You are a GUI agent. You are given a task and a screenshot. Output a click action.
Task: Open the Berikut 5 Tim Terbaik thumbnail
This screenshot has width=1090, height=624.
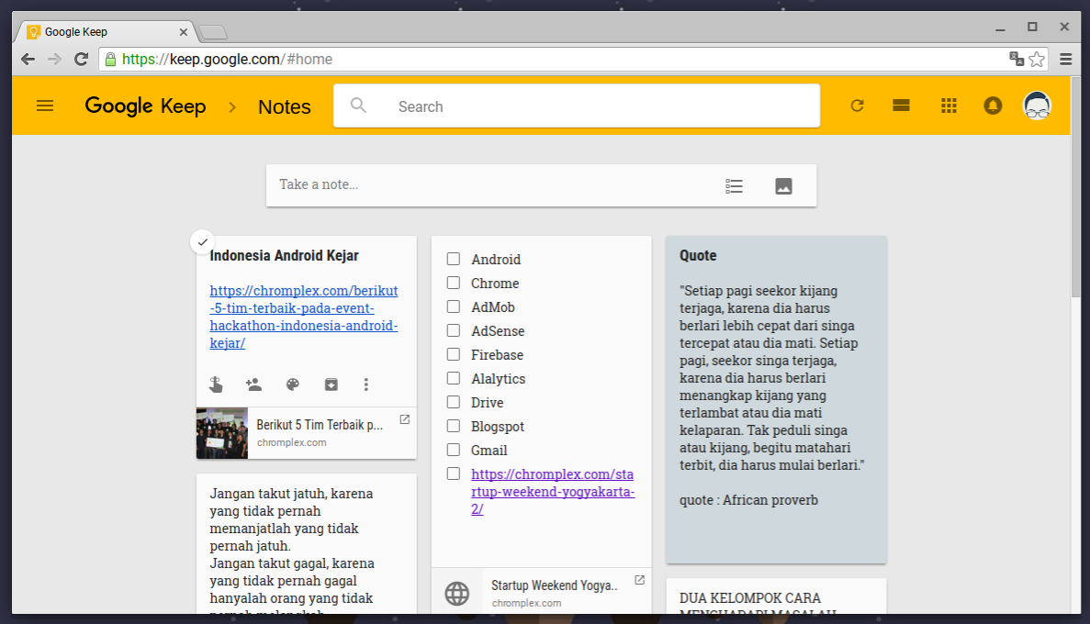click(221, 433)
